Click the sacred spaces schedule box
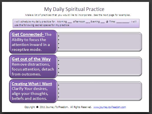 pyautogui.click(x=76, y=23)
